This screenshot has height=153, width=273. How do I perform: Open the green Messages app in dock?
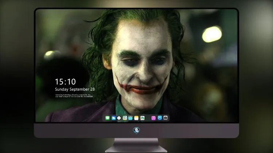(107, 118)
